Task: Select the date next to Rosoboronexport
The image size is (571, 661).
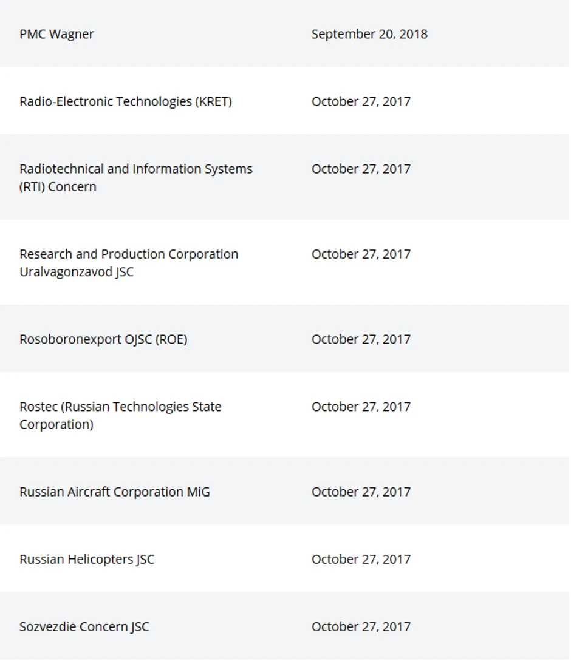Action: 360,339
